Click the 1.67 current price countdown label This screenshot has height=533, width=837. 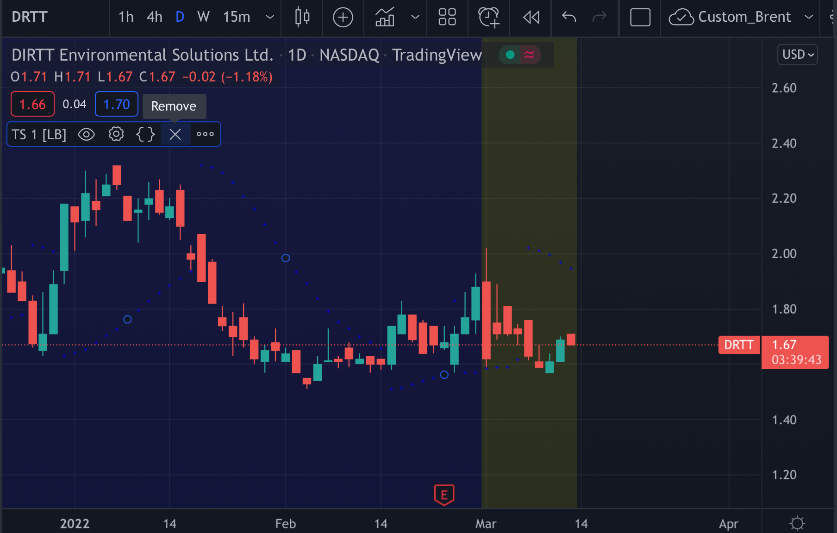click(795, 352)
